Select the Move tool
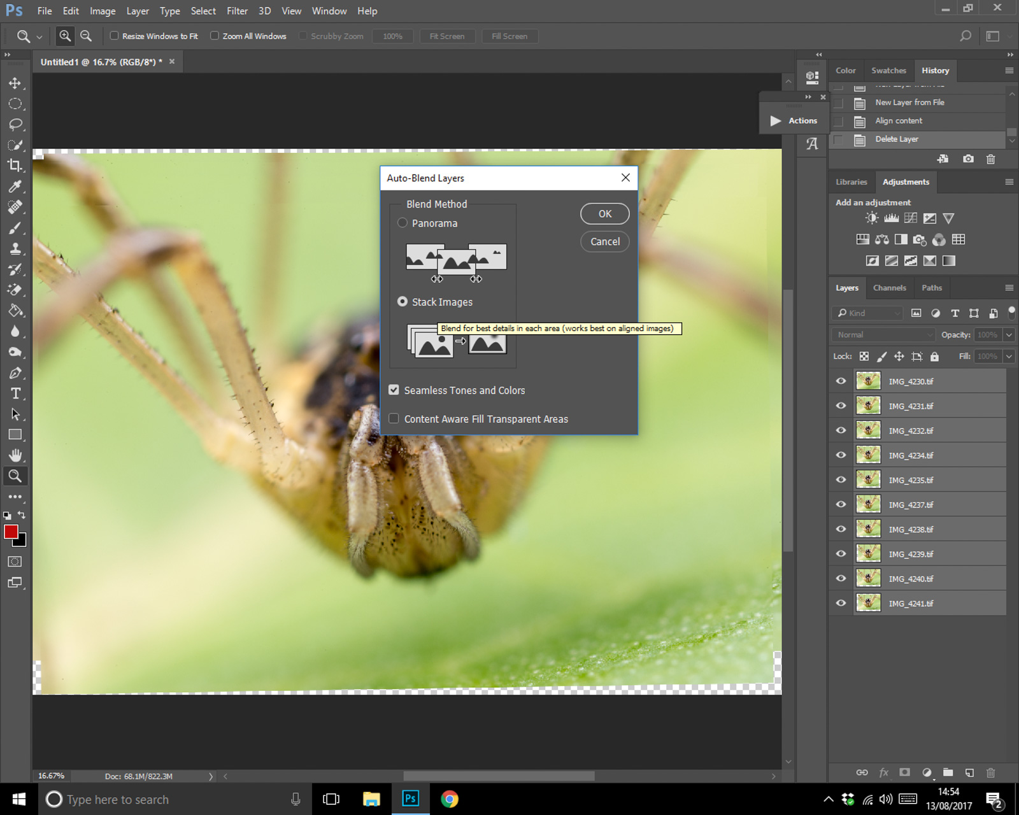 coord(15,83)
